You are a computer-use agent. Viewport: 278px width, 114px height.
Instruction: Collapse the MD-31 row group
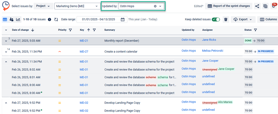tap(6, 62)
